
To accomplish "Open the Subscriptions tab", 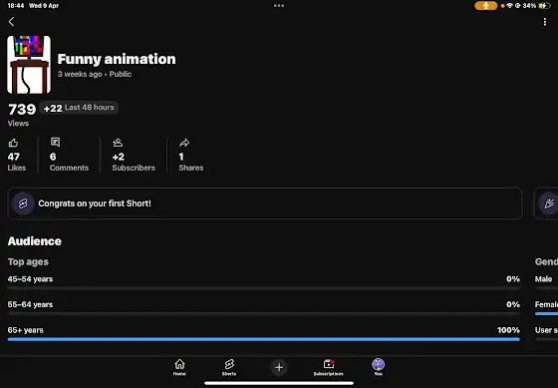I will (x=329, y=367).
